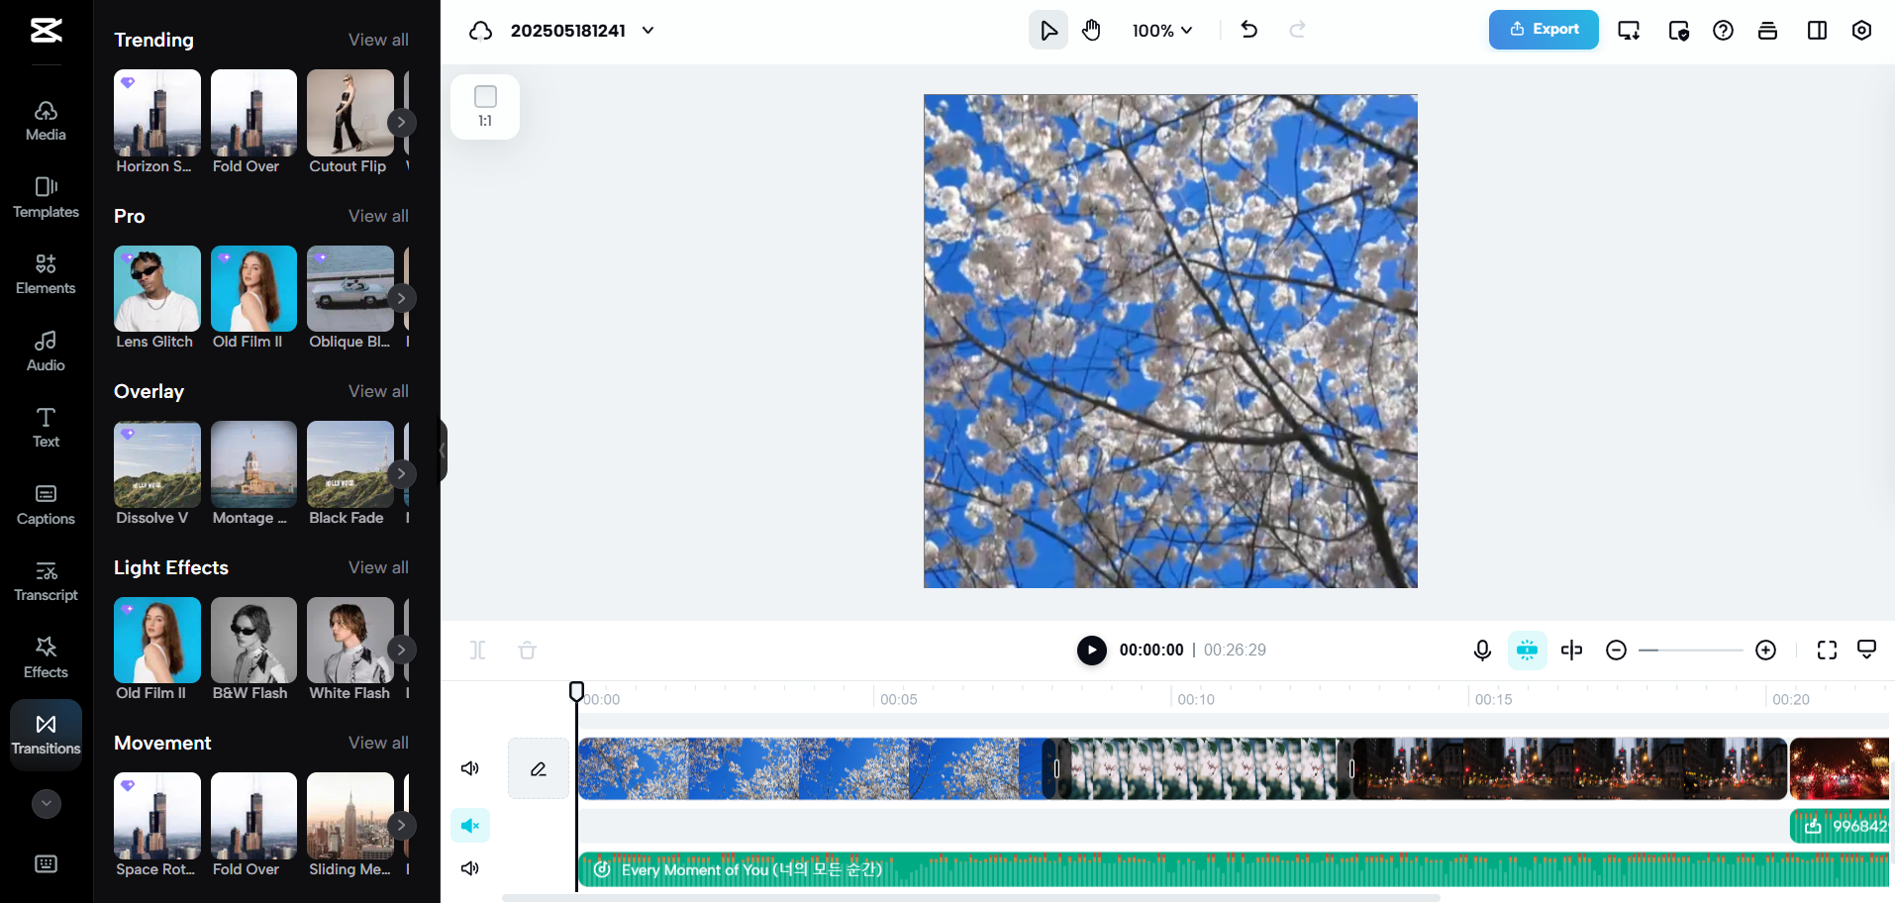Screen dimensions: 1895x903
Task: Select the pointer selection tool
Action: tap(1048, 31)
